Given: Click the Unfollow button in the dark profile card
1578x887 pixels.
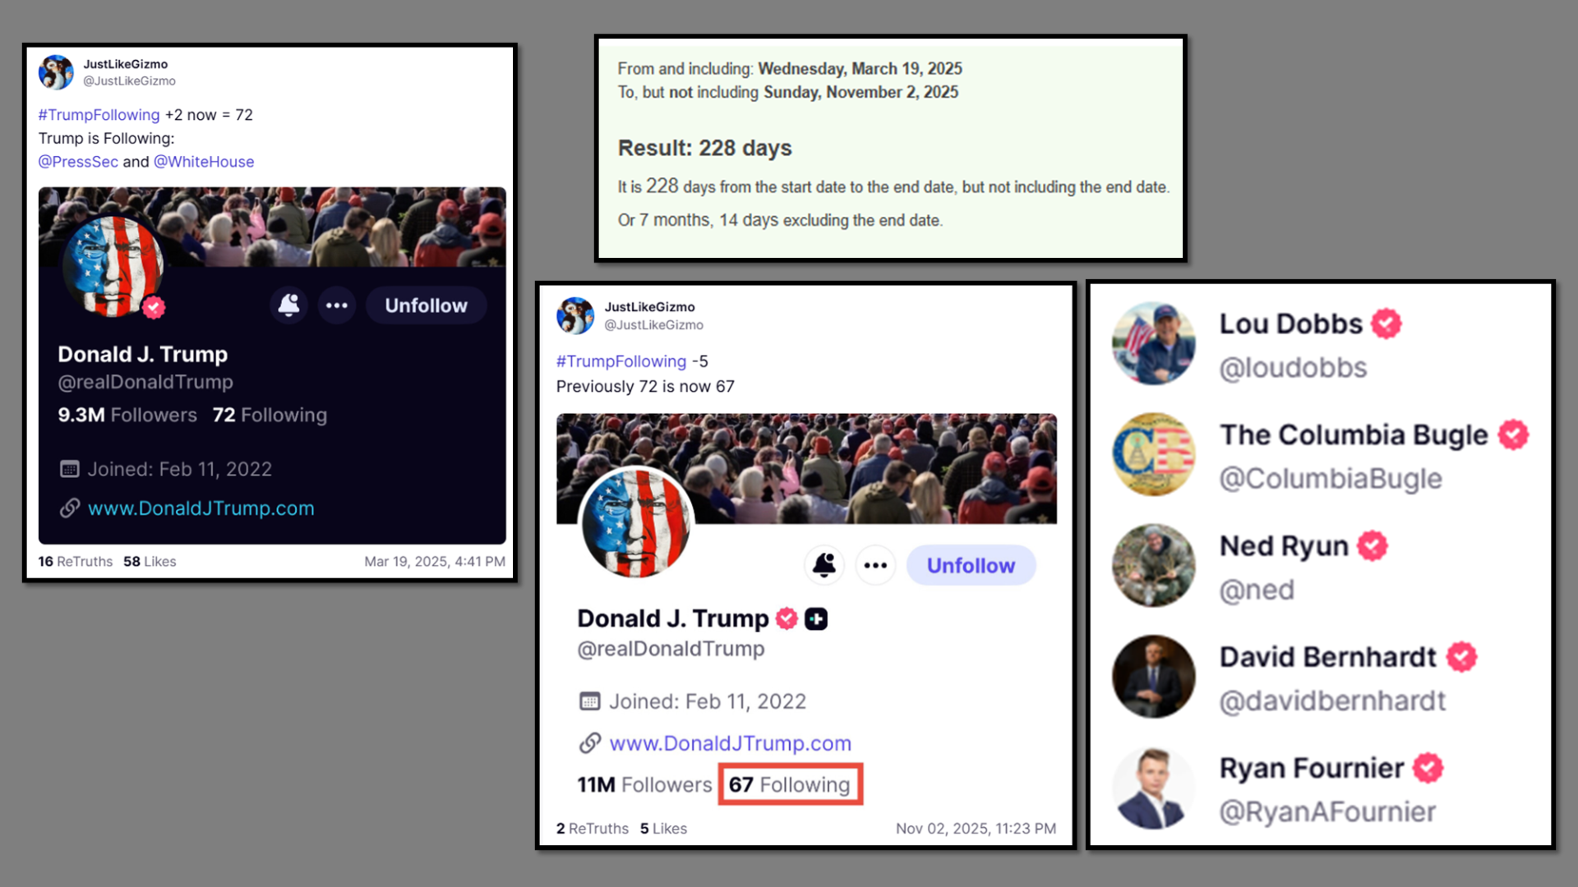Looking at the screenshot, I should click(x=426, y=306).
